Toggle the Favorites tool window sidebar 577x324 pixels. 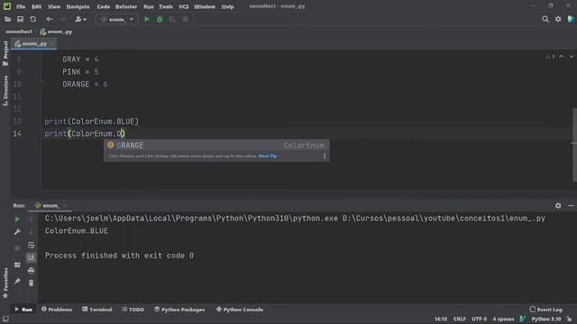coord(5,283)
